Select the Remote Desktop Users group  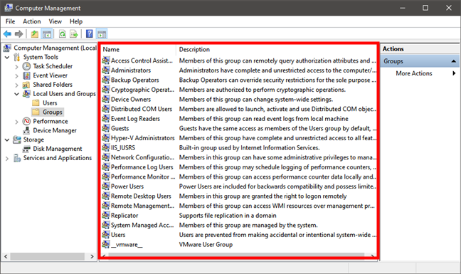pyautogui.click(x=239, y=196)
